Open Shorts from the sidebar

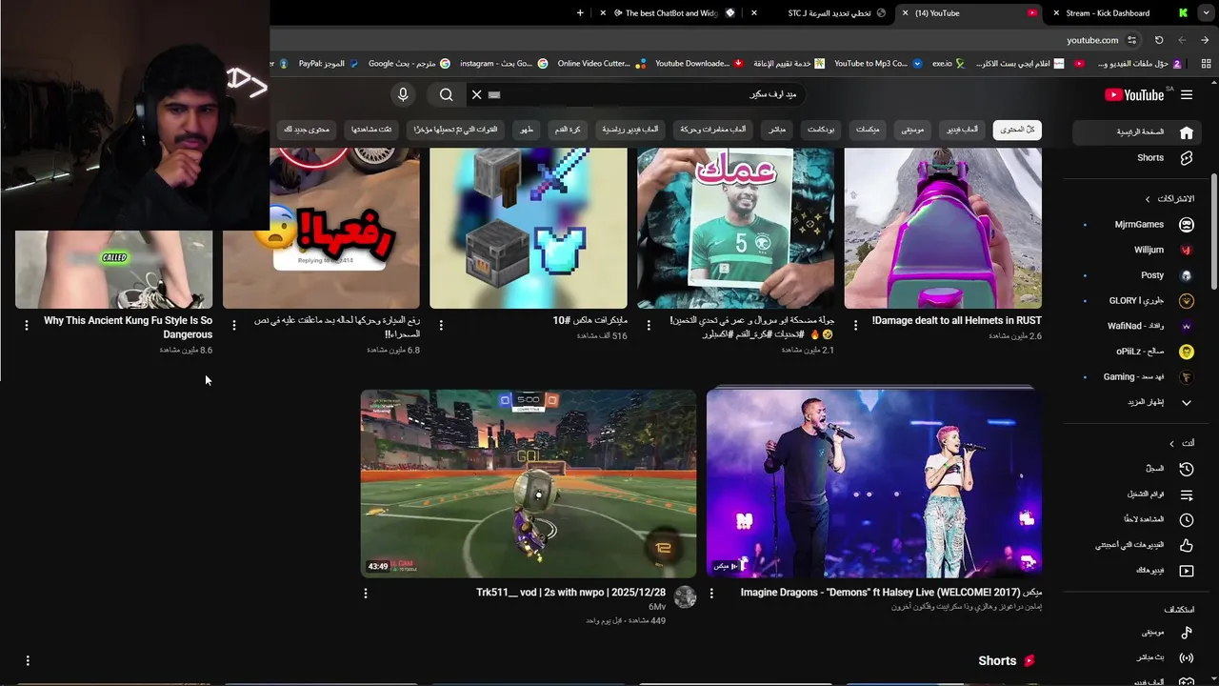[1138, 158]
